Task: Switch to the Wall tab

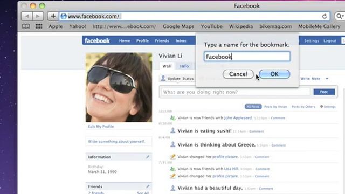Action: tap(167, 66)
